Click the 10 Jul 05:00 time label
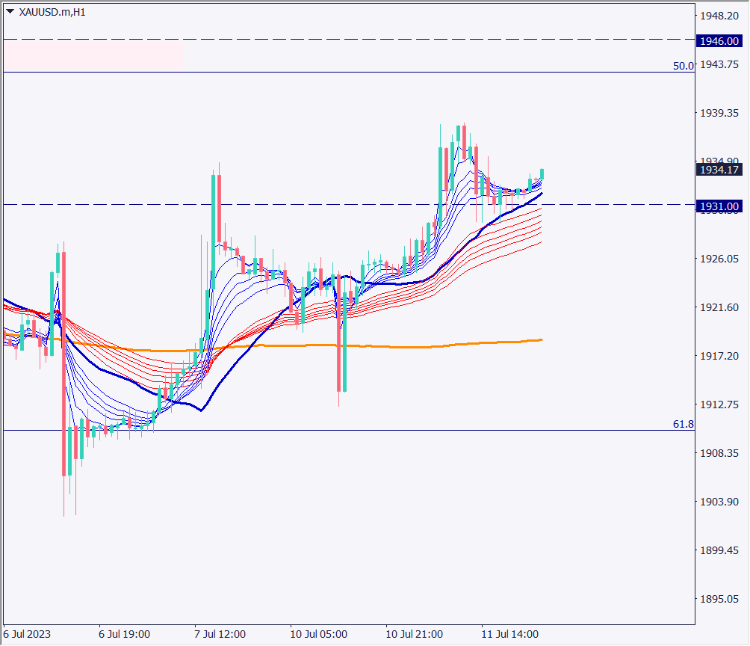 click(319, 634)
